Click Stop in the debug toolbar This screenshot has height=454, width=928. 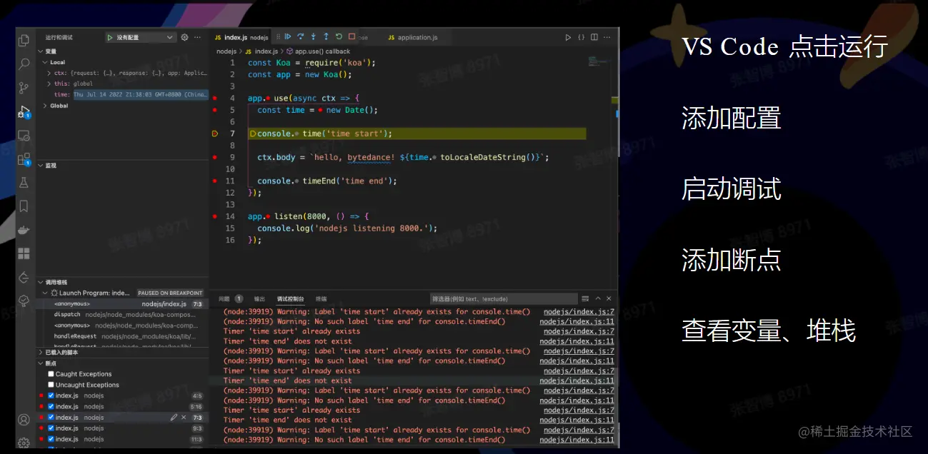point(352,36)
